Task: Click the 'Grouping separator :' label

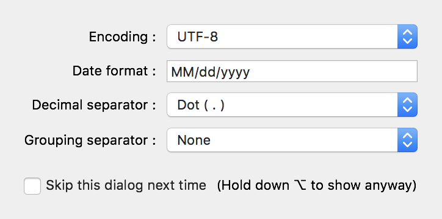Action: click(90, 140)
